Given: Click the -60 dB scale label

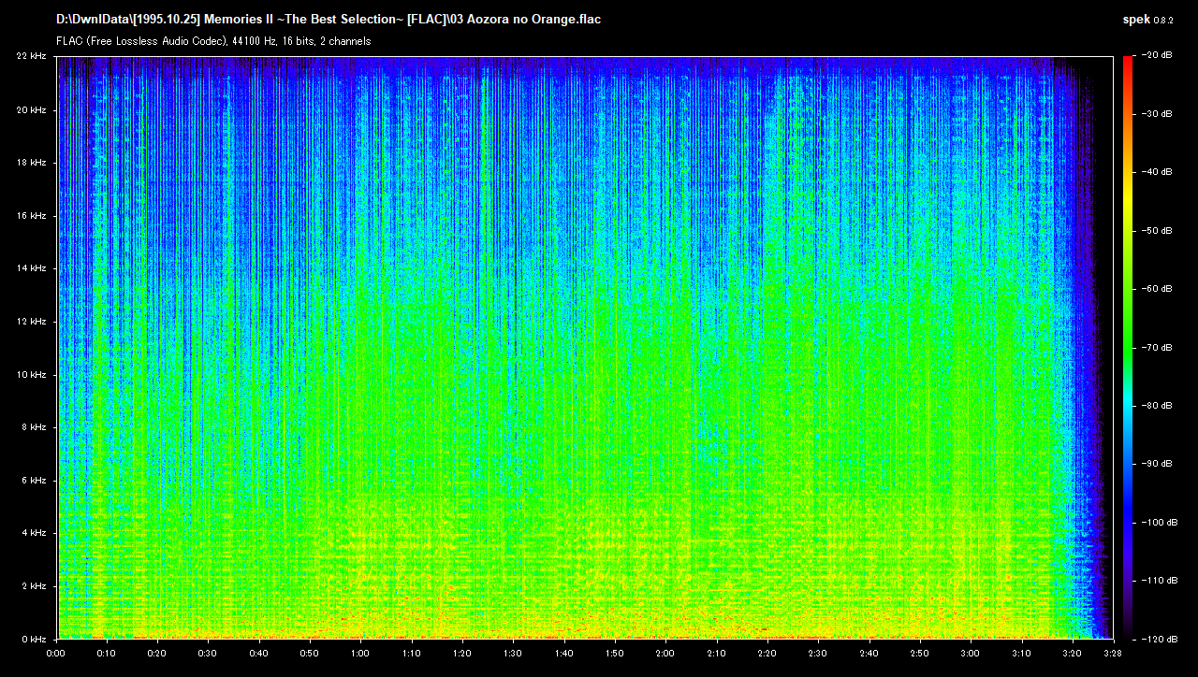Looking at the screenshot, I should tap(1158, 289).
